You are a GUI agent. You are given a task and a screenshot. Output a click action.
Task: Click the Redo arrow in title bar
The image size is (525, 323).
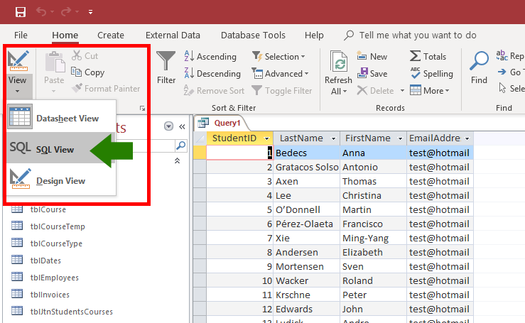click(66, 12)
